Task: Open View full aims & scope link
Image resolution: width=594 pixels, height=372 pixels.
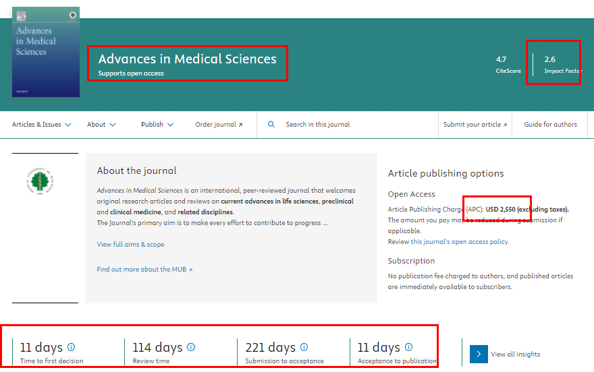Action: pos(130,245)
